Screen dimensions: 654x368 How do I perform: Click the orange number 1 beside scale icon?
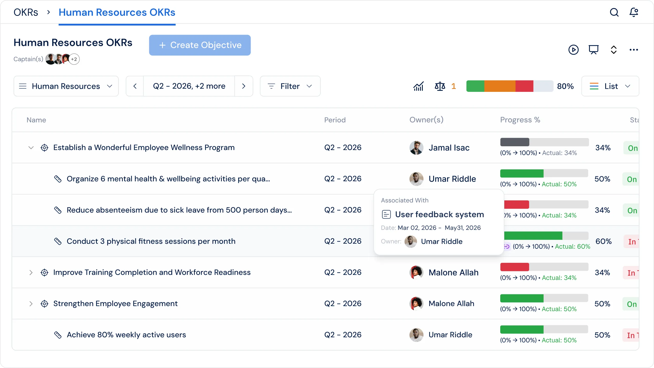click(453, 86)
